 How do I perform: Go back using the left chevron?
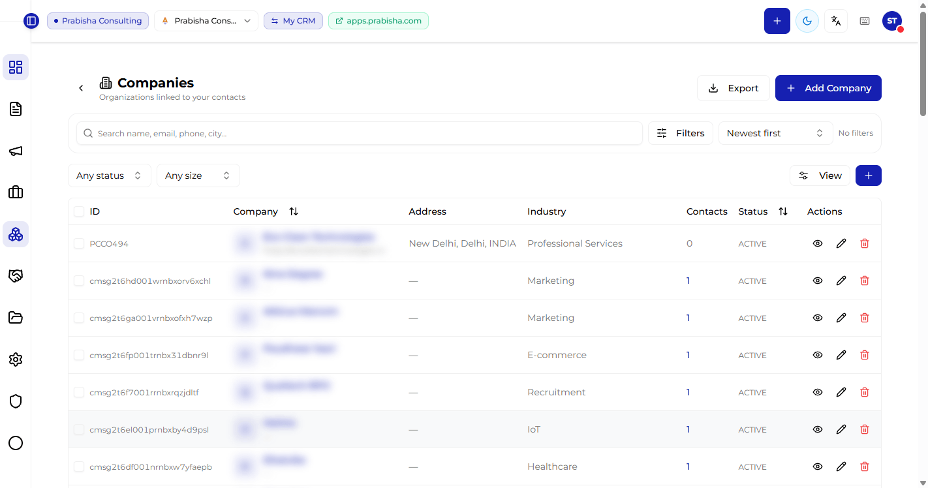click(81, 88)
